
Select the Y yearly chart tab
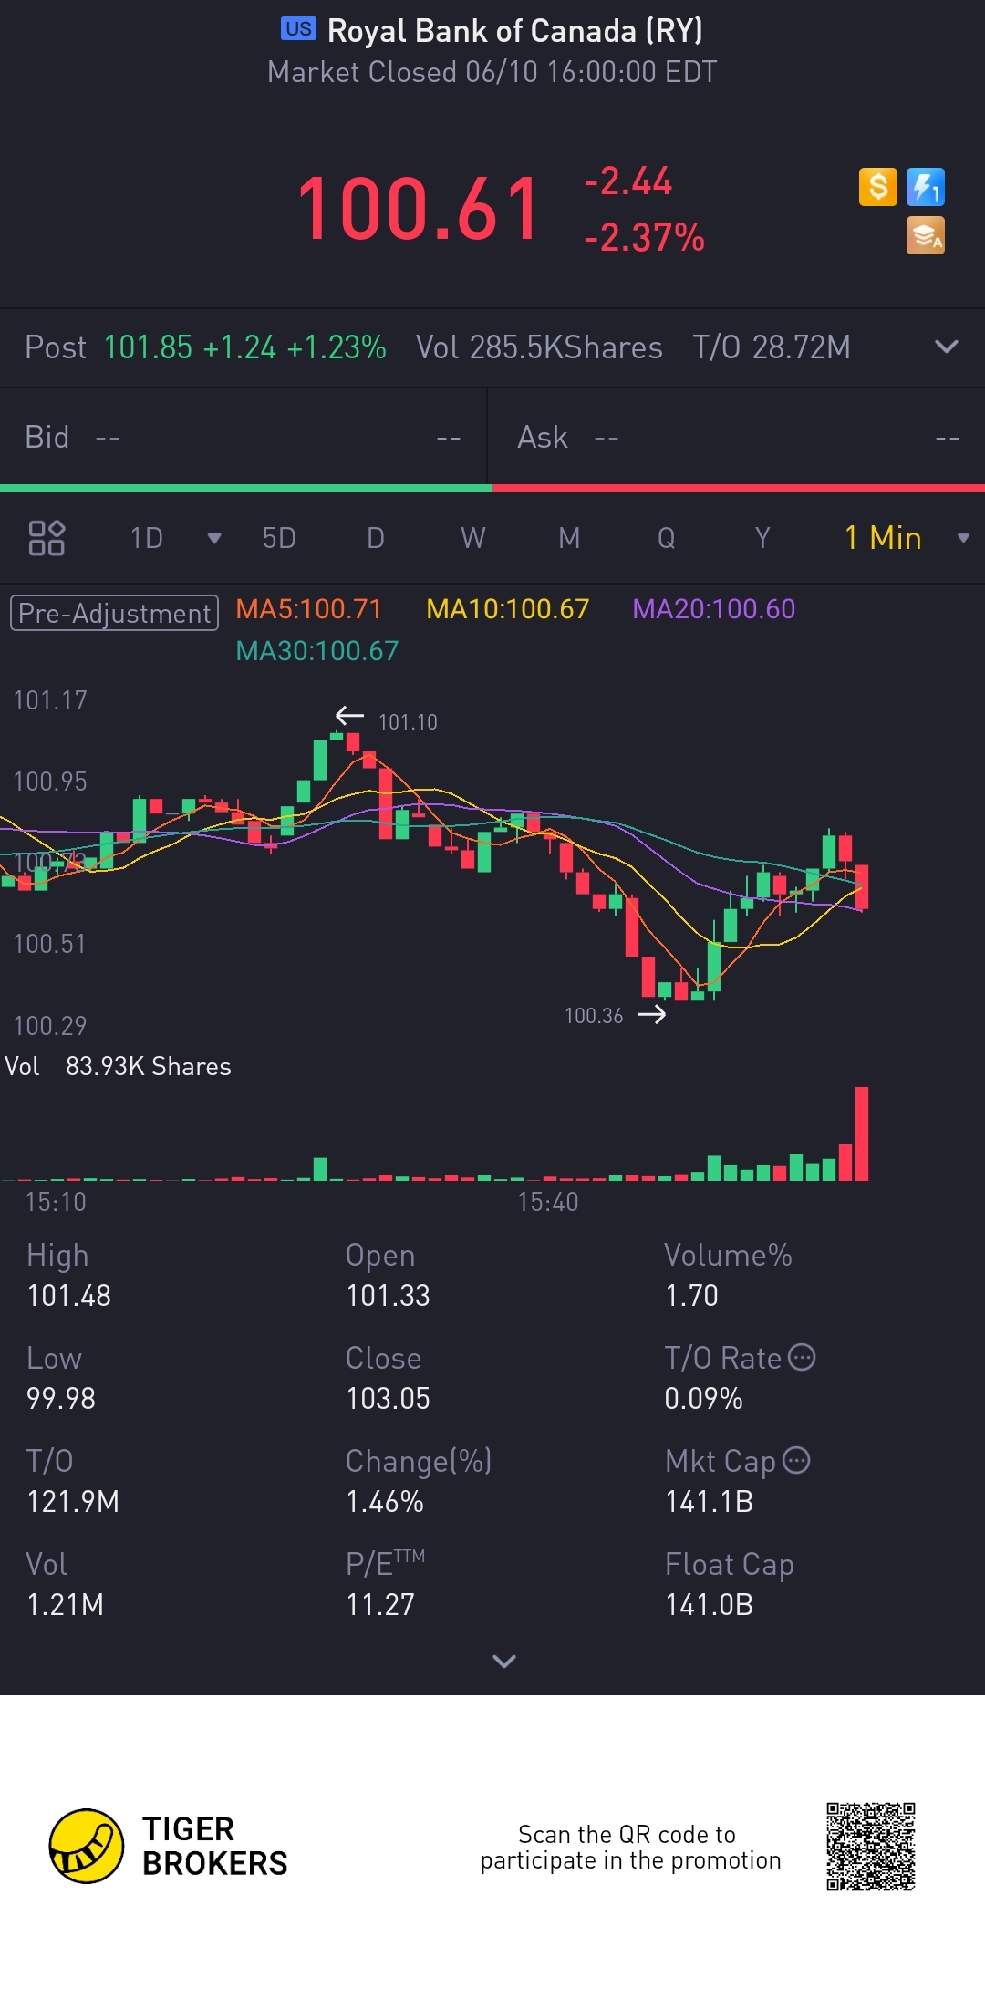pyautogui.click(x=762, y=538)
